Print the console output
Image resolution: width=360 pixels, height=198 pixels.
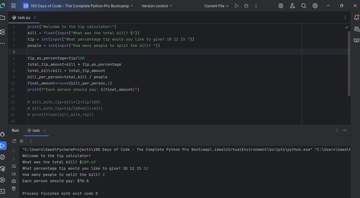pyautogui.click(x=14, y=181)
